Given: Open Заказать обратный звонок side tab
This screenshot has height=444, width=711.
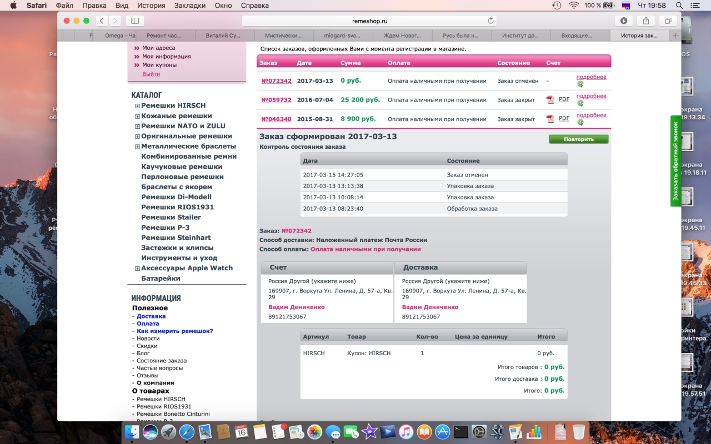Looking at the screenshot, I should (675, 161).
